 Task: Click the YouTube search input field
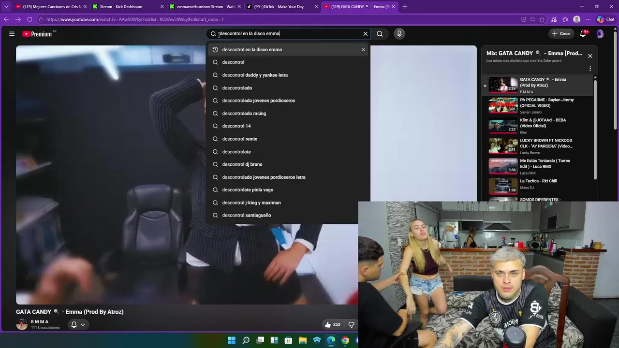click(x=288, y=34)
